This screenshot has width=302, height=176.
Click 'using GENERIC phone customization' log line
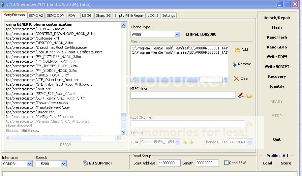coord(39,24)
